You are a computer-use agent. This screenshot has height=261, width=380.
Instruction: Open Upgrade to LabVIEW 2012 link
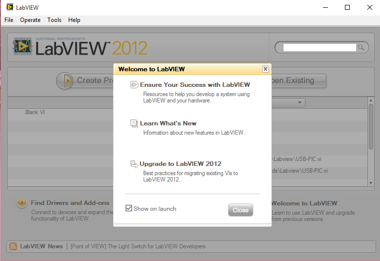click(x=181, y=164)
